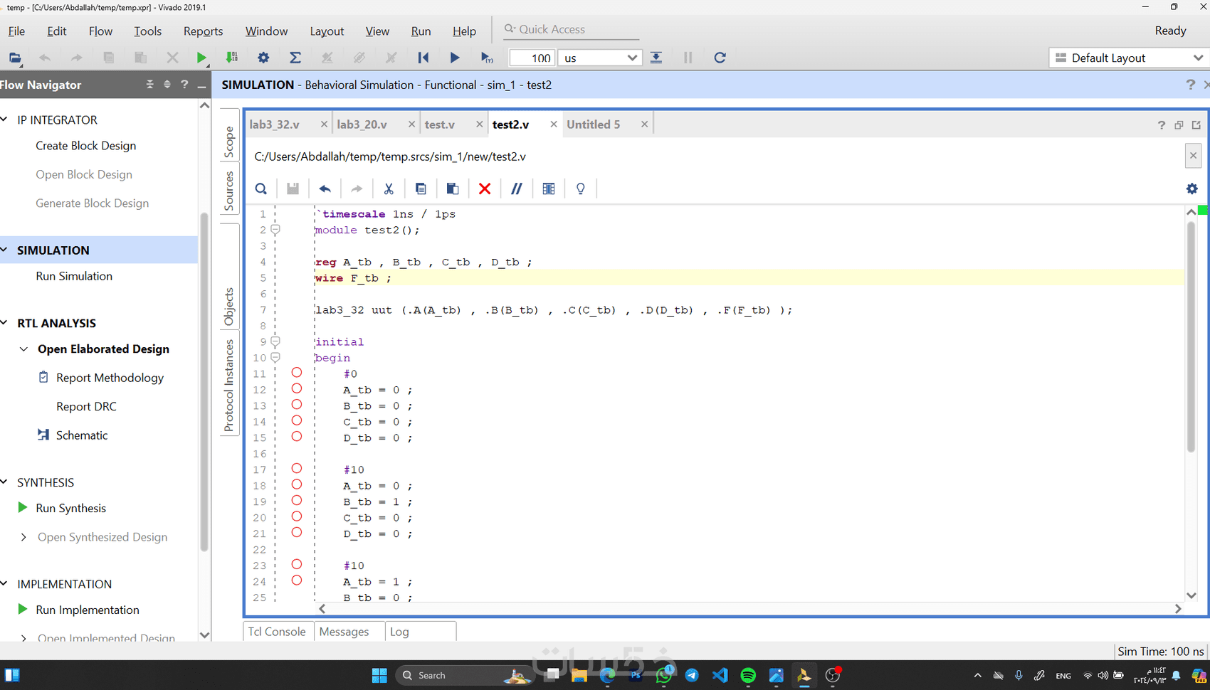Switch to the lab3_32.v tab
The height and width of the screenshot is (690, 1210).
pyautogui.click(x=275, y=124)
